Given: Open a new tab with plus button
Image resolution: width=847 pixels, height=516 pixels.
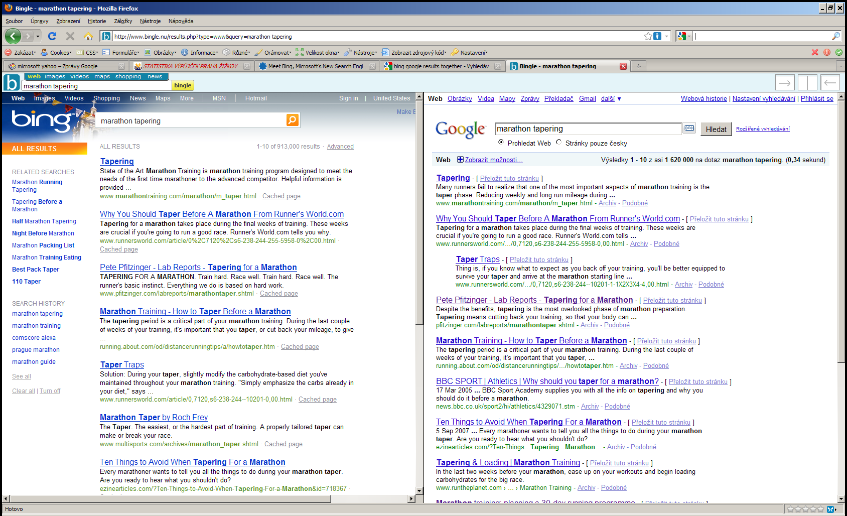Looking at the screenshot, I should point(639,66).
